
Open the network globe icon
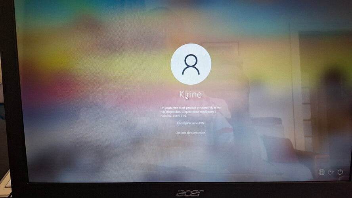321,172
